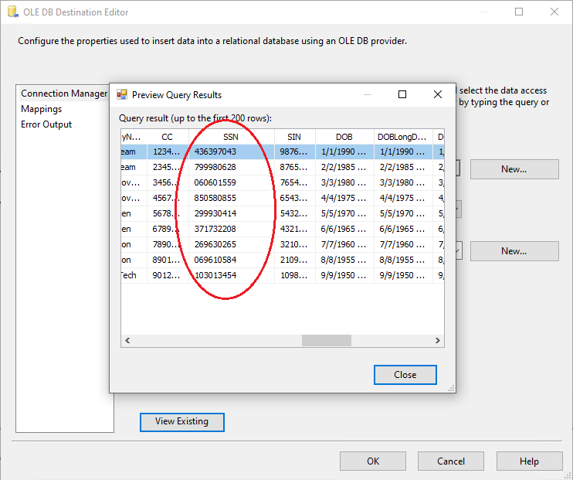The image size is (573, 480).
Task: Click the SIN column header
Action: point(294,137)
